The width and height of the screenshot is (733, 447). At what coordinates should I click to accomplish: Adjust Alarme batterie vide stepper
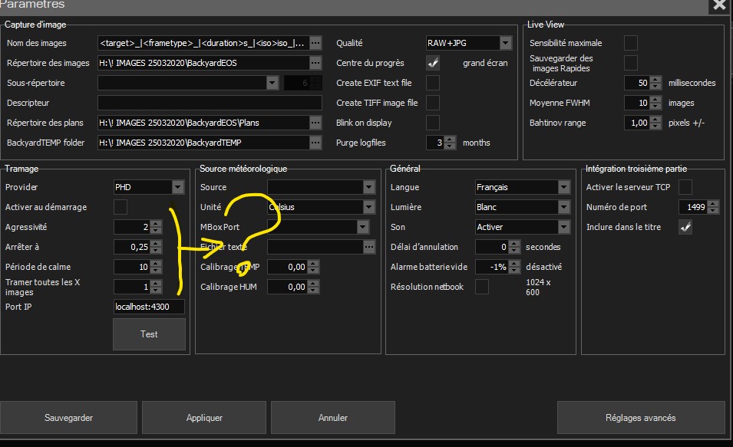(514, 267)
